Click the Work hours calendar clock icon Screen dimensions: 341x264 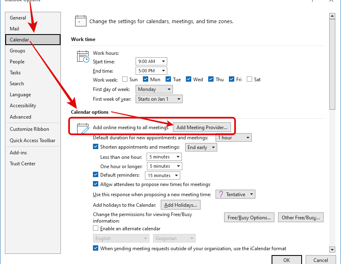coord(83,56)
